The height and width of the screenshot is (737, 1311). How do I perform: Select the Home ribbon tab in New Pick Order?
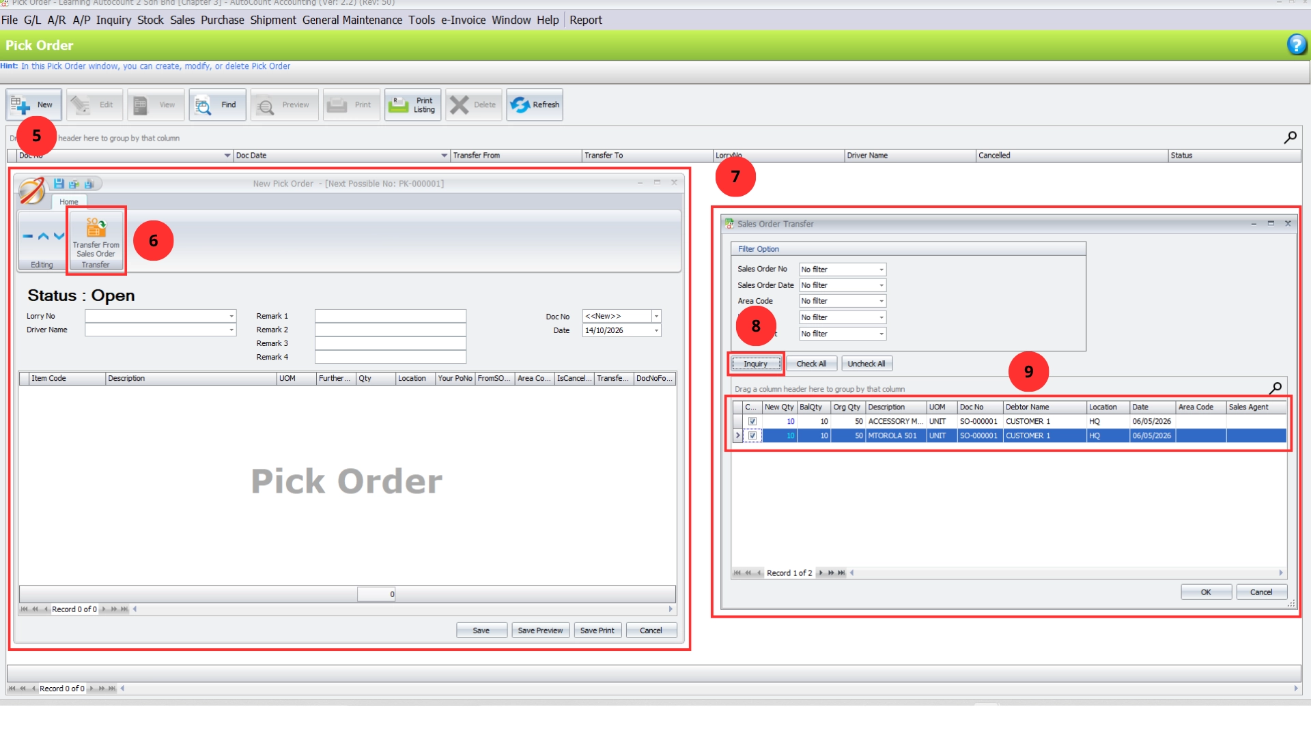click(68, 201)
